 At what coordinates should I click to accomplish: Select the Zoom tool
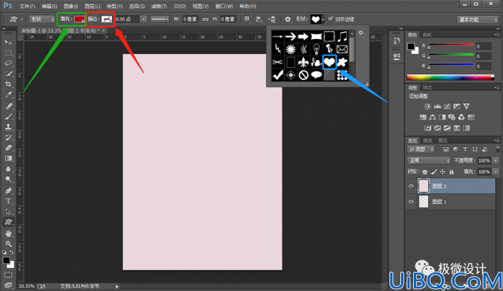point(9,244)
